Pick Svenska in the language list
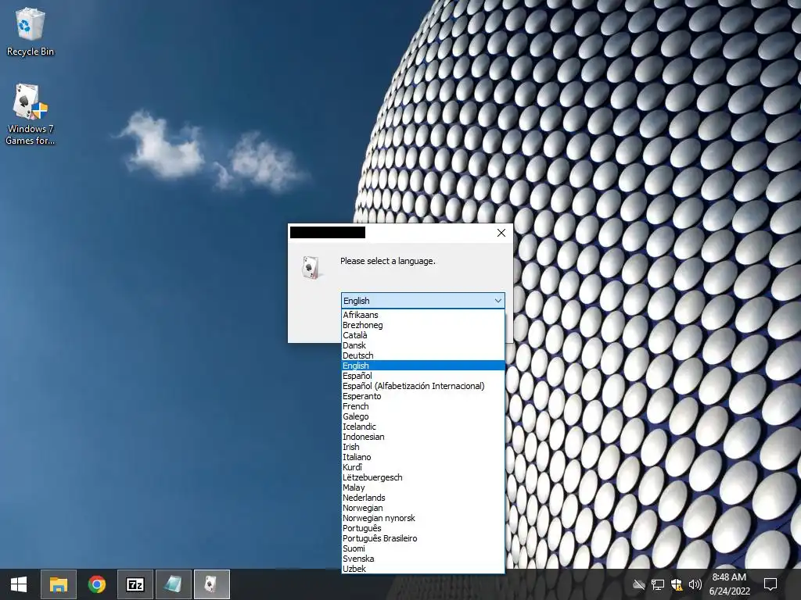The height and width of the screenshot is (600, 801). tap(423, 559)
